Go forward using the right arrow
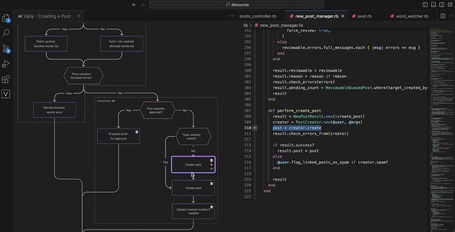Screen dimensions: 455x232 (142, 4)
